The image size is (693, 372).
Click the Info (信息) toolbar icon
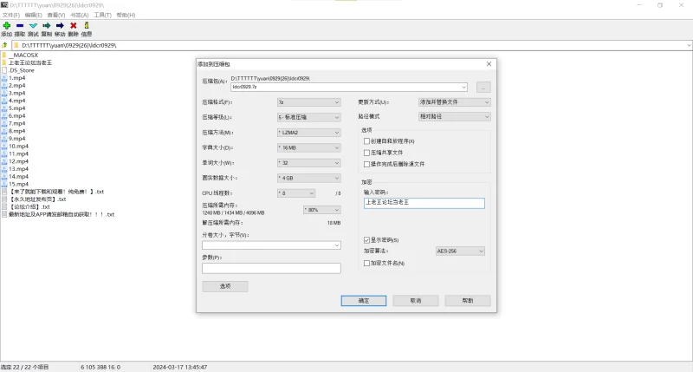87,26
